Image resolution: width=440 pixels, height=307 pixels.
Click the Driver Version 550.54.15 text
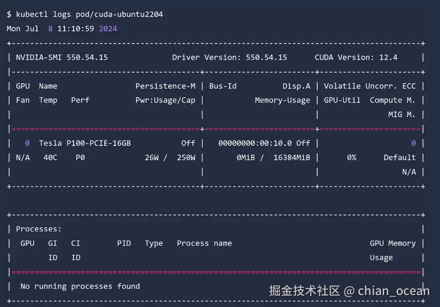pos(229,57)
